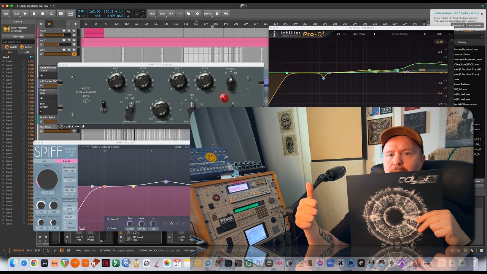Enable bypass in SPIFF
This screenshot has width=487, height=274.
coord(65,228)
